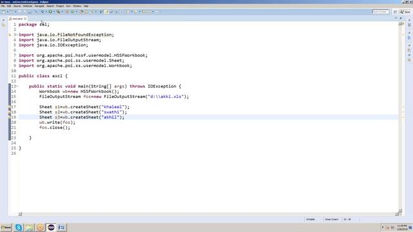This screenshot has height=232, width=413.
Task: Open the Window menu
Action: point(77,6)
